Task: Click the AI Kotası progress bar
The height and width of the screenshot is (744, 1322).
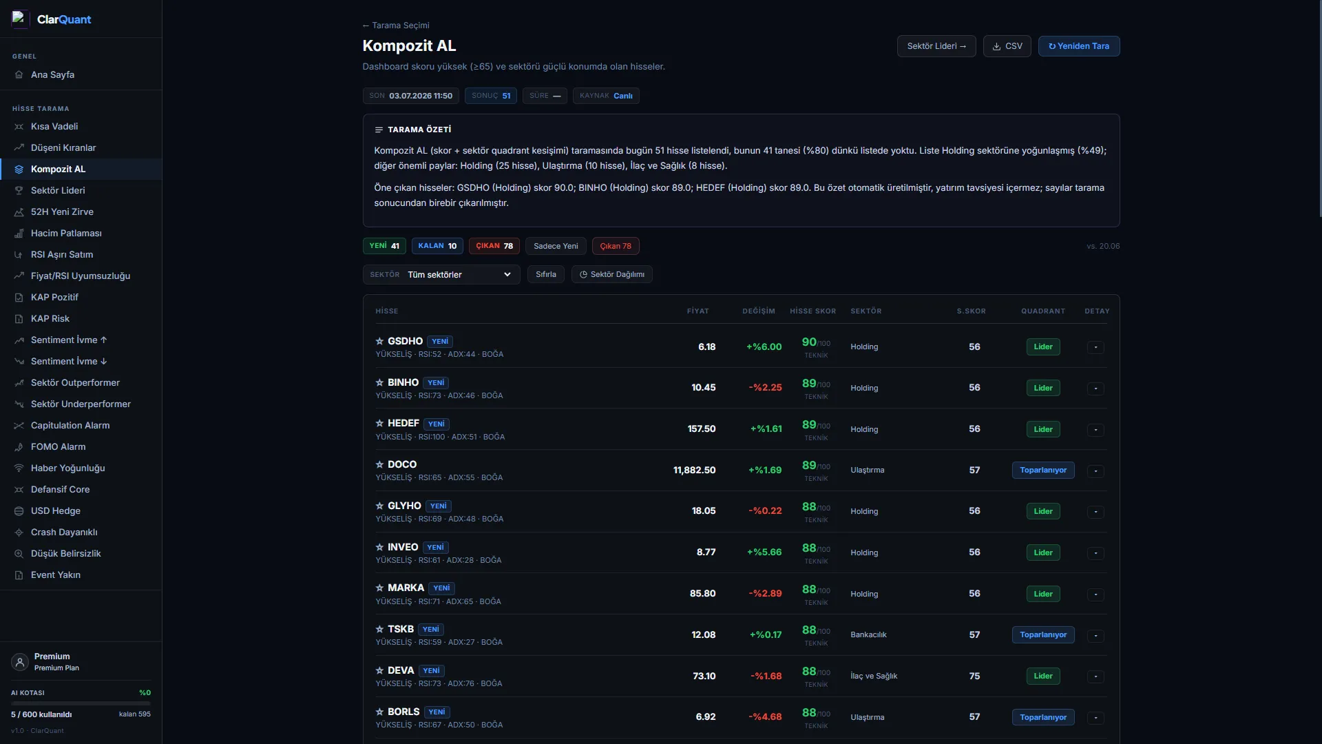Action: (81, 703)
